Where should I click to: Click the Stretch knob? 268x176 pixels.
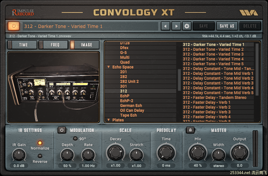136,155
